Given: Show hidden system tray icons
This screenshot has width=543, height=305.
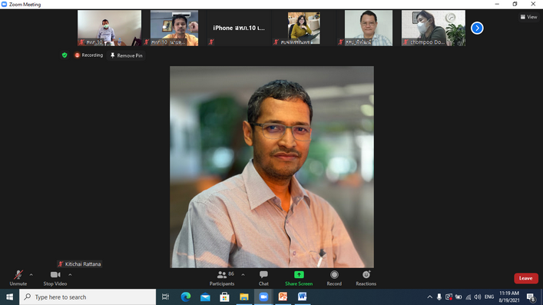Looking at the screenshot, I should (430, 297).
